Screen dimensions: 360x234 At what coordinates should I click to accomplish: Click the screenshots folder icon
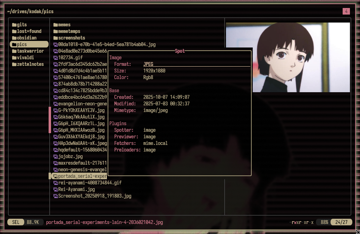56,38
